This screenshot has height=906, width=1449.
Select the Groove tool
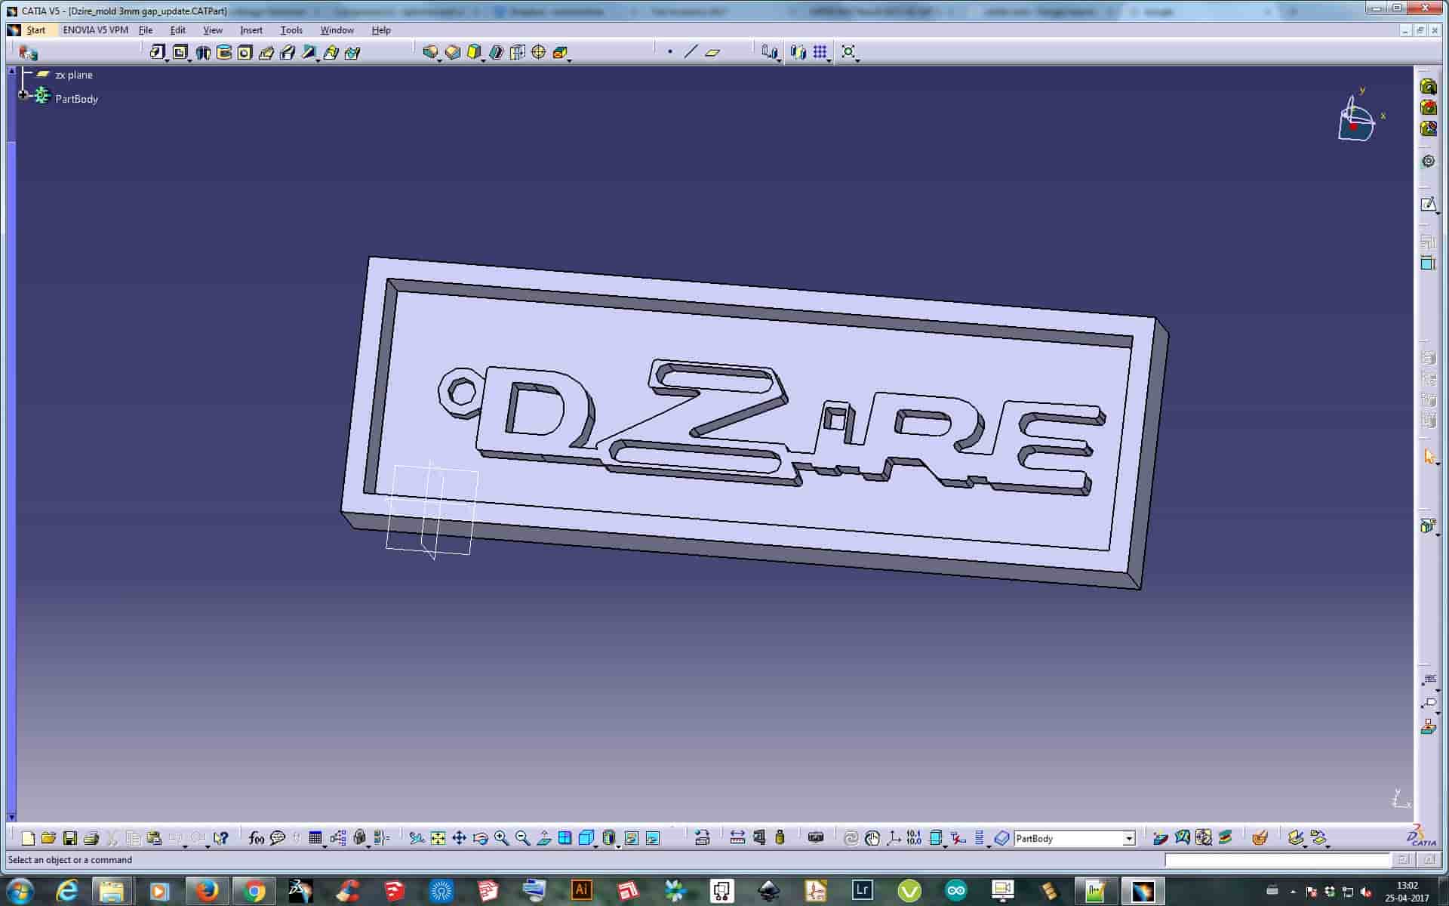[x=223, y=52]
